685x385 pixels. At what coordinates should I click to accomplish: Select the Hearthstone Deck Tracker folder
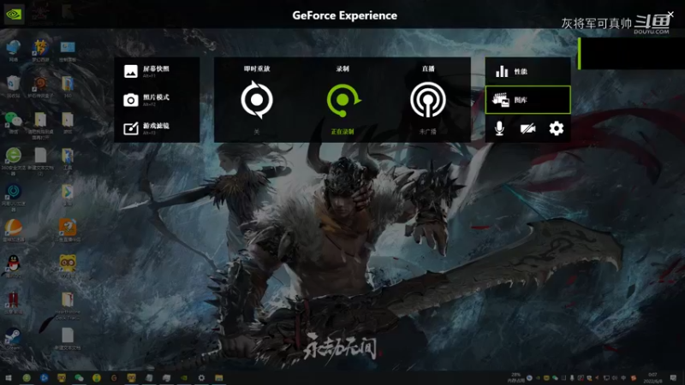[x=68, y=305]
